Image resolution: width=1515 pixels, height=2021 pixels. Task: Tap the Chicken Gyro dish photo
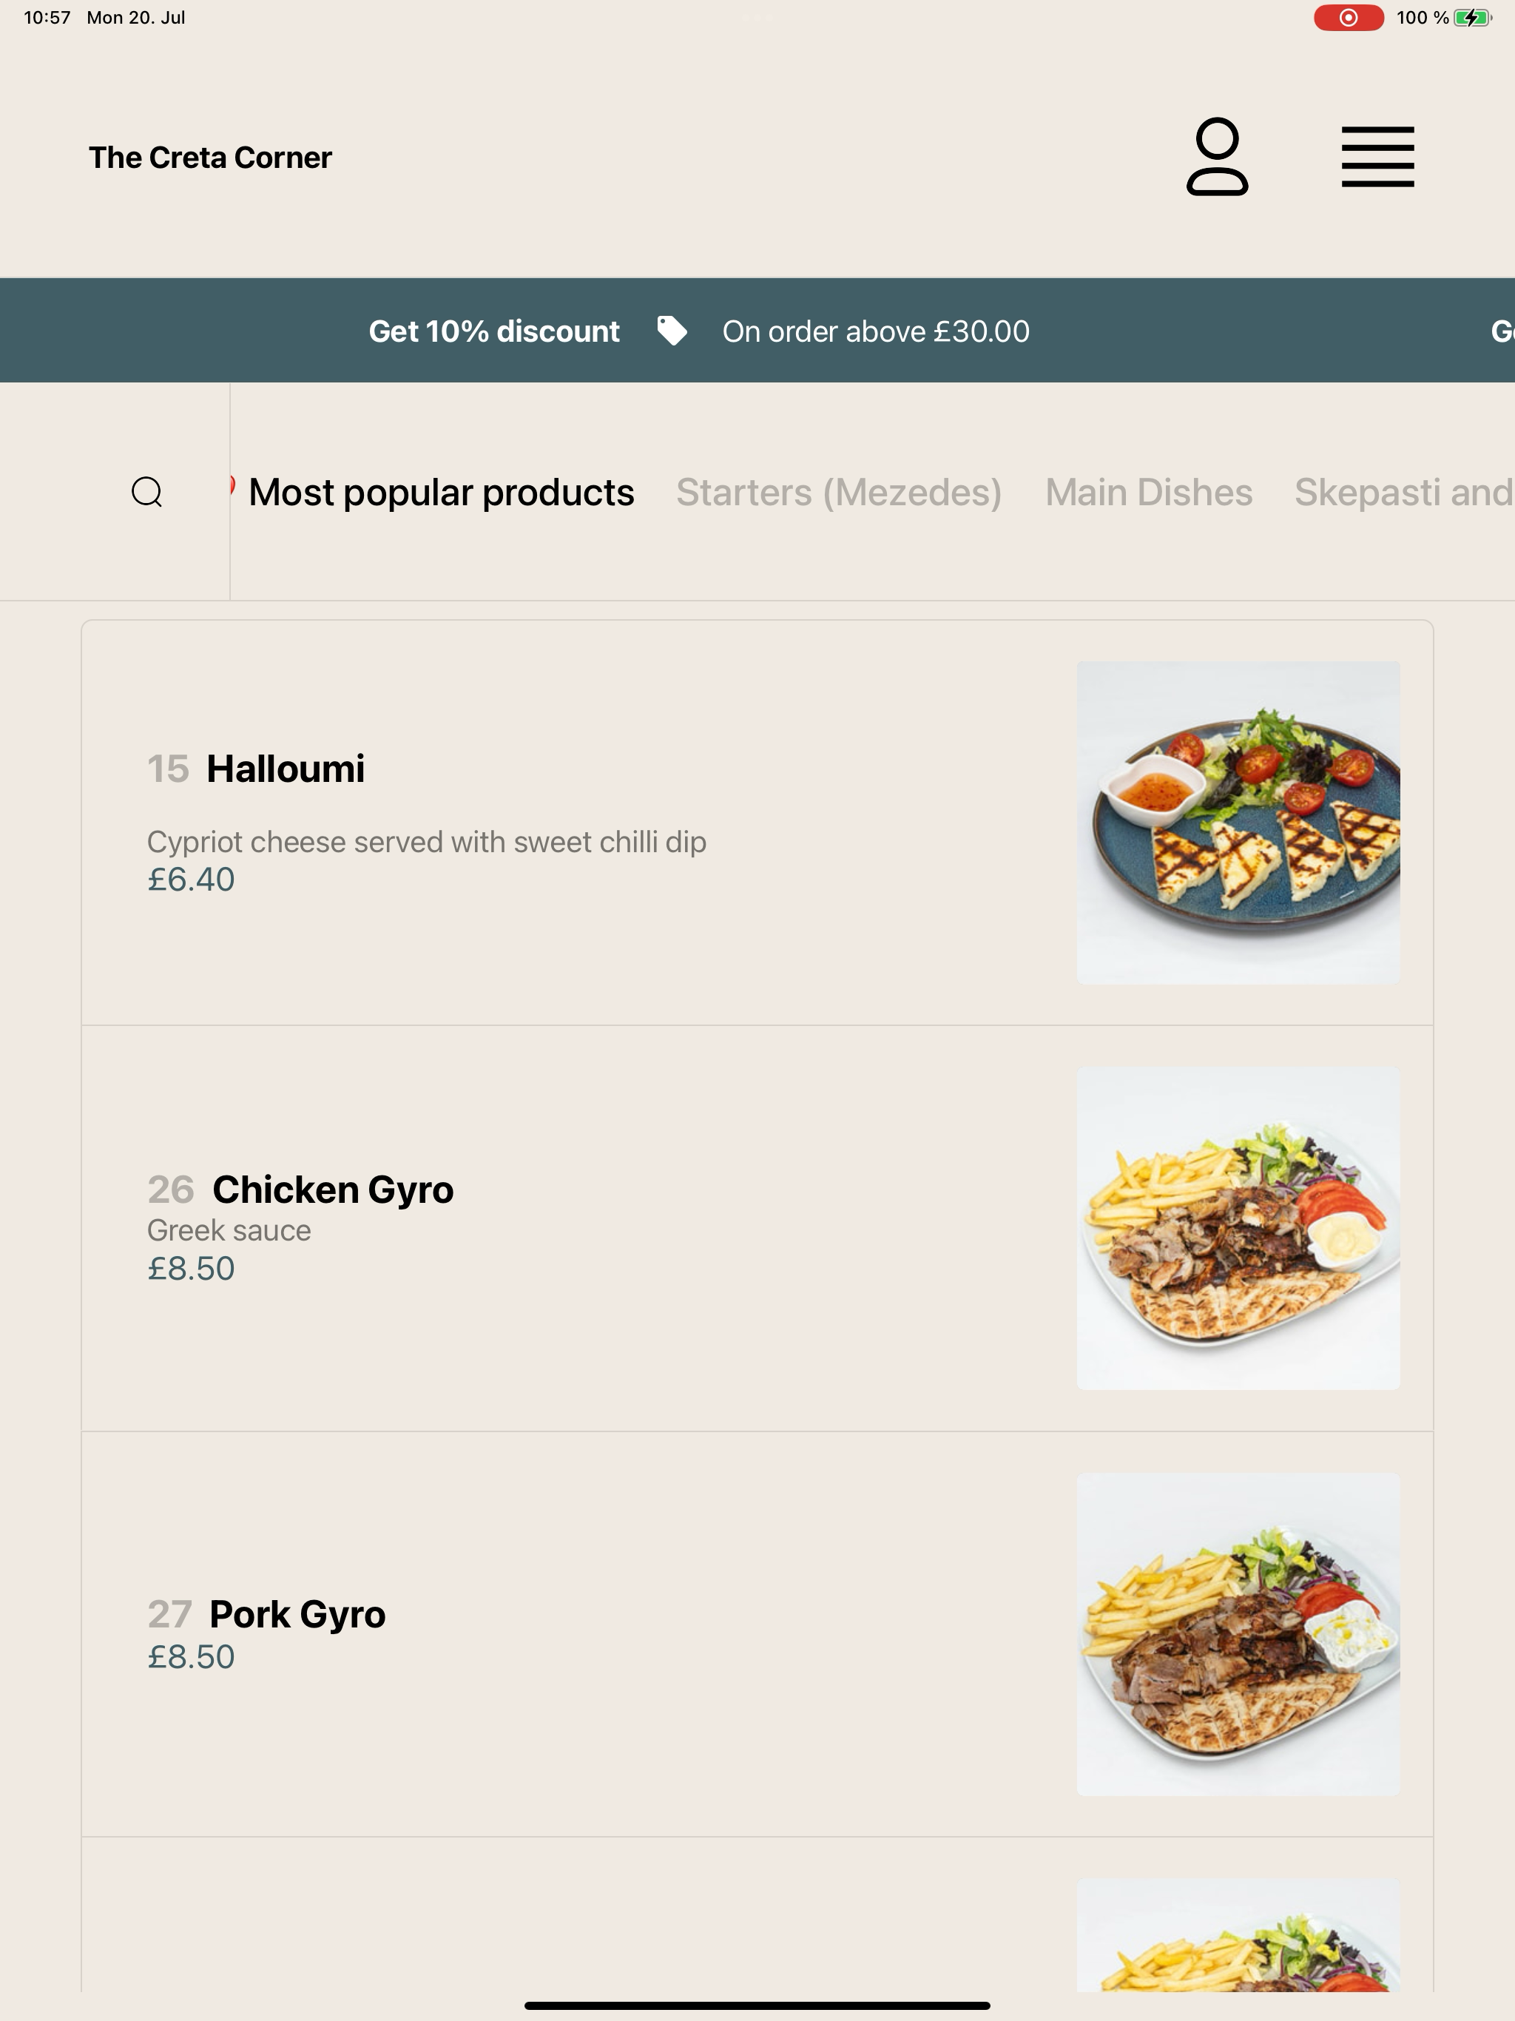tap(1238, 1228)
